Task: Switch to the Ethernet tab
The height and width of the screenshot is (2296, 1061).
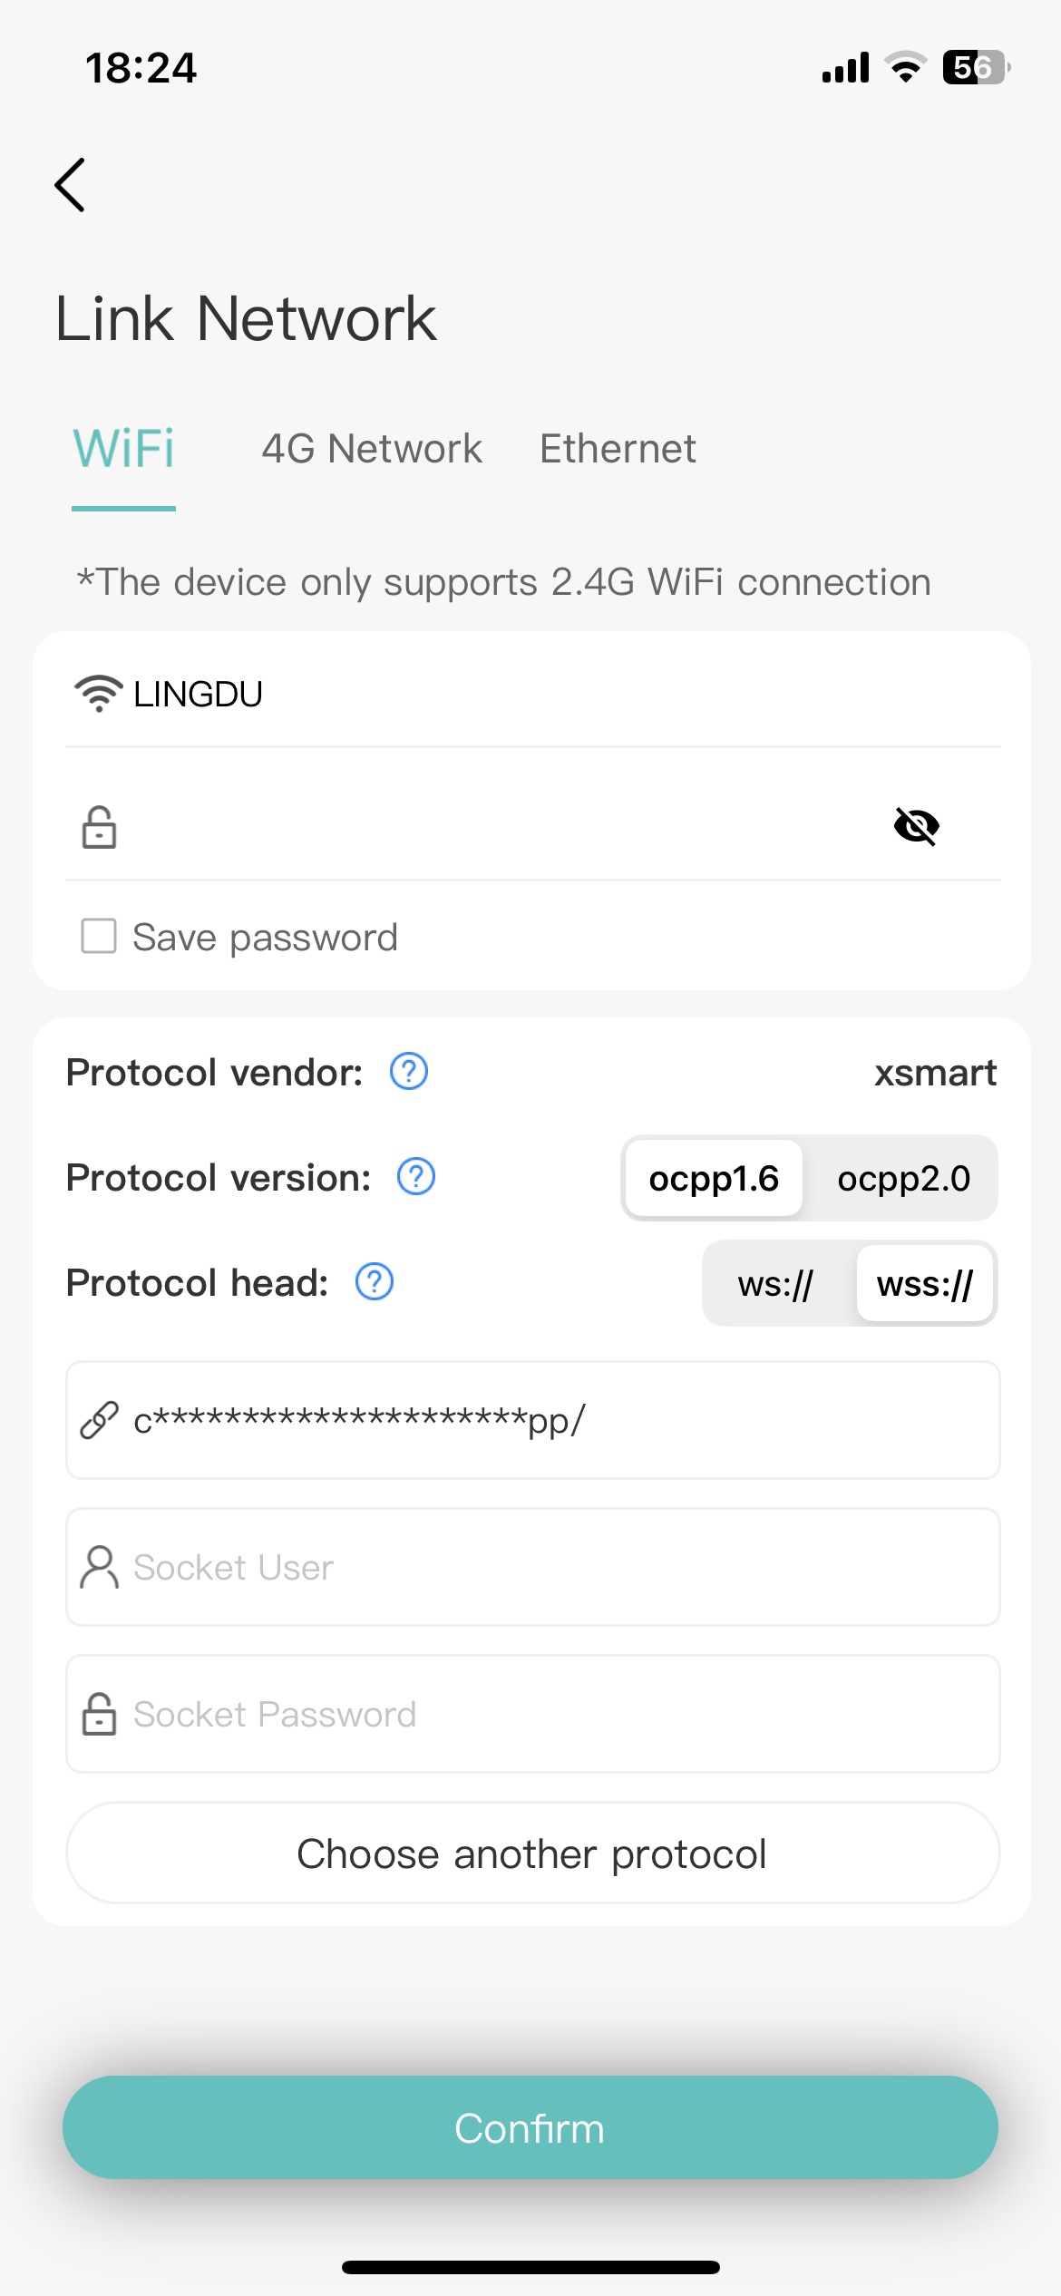Action: (x=618, y=449)
